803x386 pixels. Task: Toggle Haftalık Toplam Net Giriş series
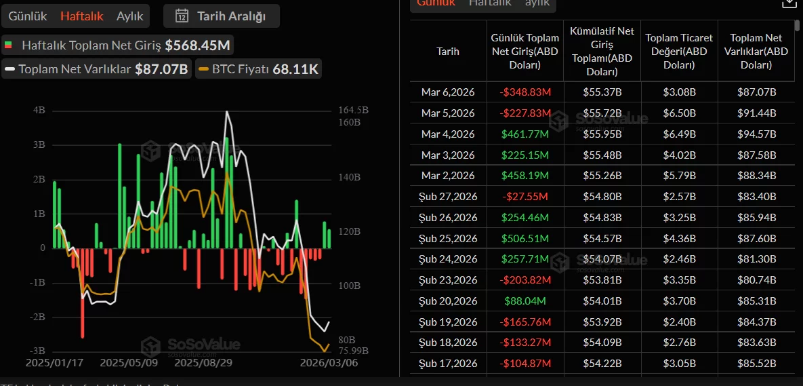118,45
